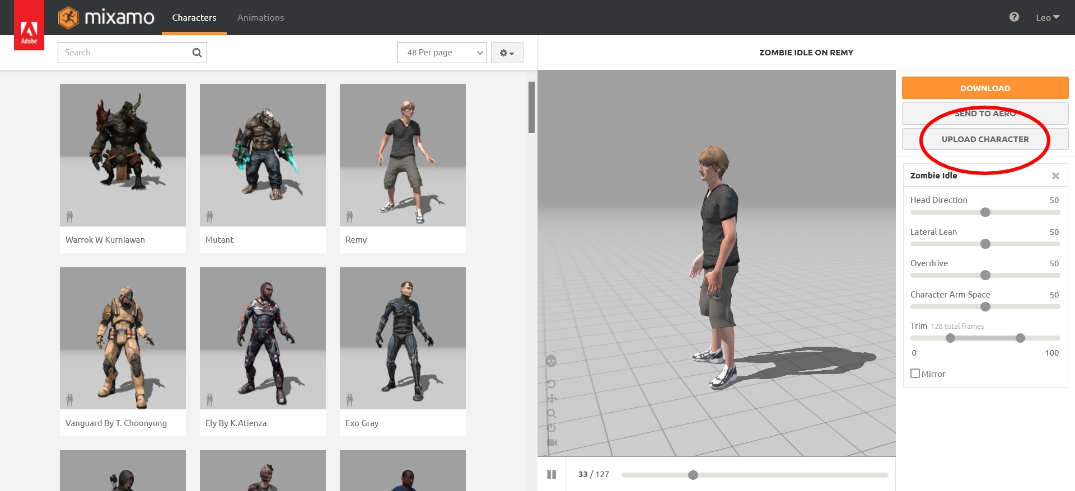This screenshot has width=1075, height=491.
Task: Click the search magnifier icon
Action: click(x=197, y=53)
